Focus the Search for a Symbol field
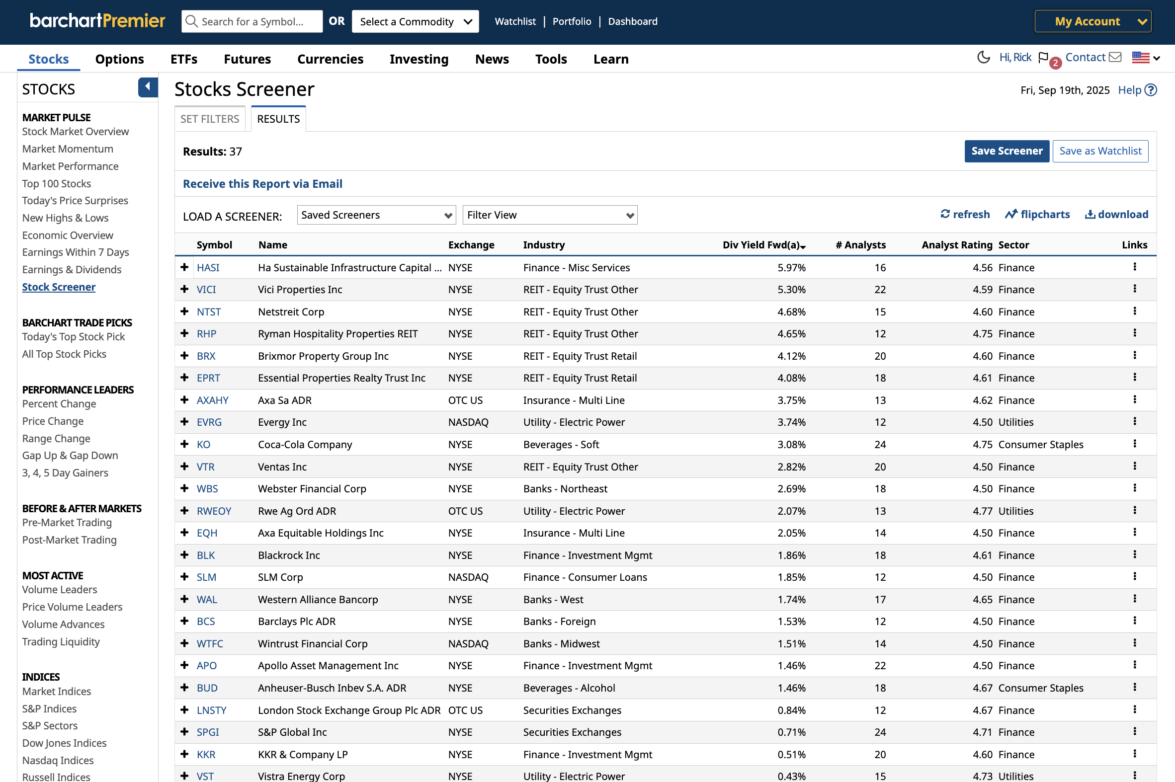This screenshot has height=782, width=1175. point(252,21)
